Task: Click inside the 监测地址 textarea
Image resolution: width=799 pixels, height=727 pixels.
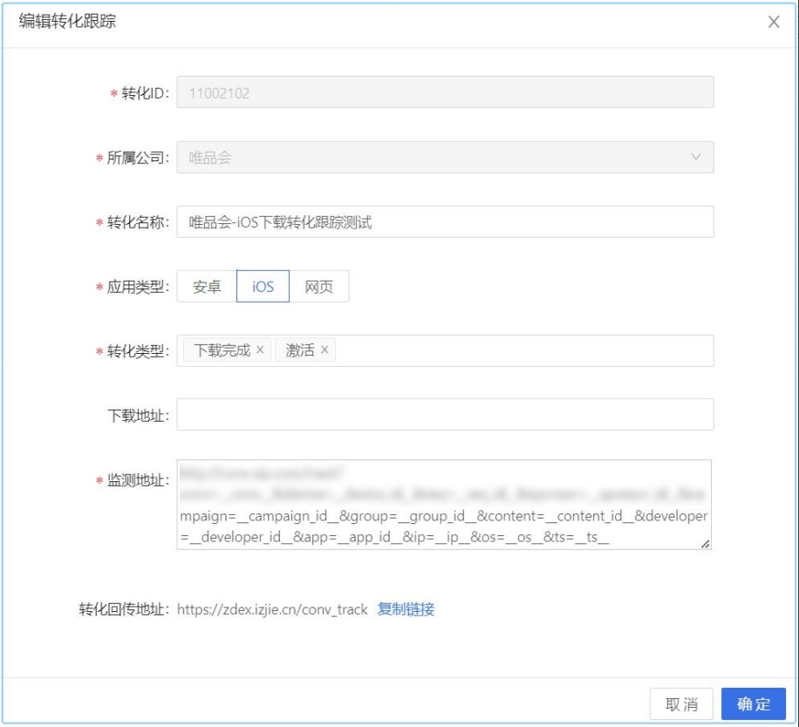Action: tap(445, 506)
